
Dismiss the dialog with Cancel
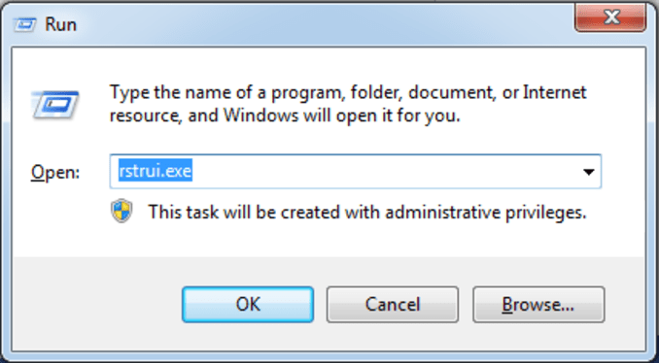[x=392, y=304]
